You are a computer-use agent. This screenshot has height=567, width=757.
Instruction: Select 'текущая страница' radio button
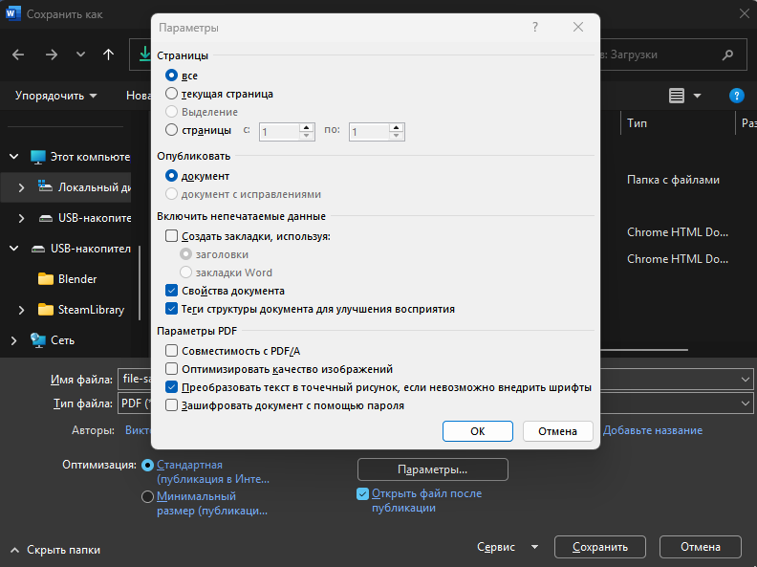point(171,93)
